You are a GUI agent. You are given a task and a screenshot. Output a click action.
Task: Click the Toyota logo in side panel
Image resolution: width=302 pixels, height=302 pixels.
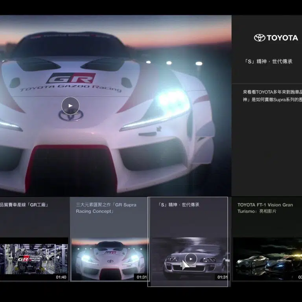(276, 38)
